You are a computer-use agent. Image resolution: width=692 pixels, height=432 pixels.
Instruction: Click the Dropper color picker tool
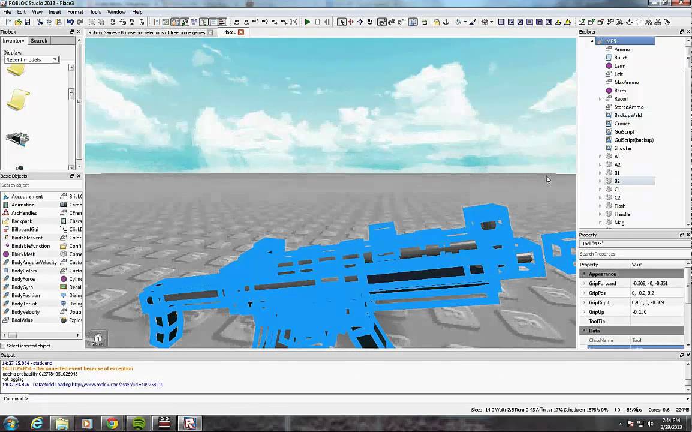point(472,22)
